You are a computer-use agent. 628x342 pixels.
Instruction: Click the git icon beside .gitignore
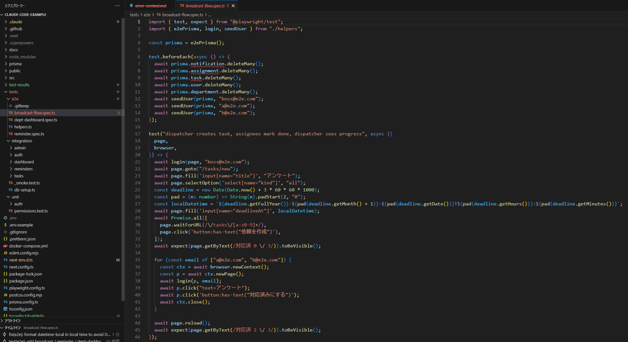click(5, 232)
